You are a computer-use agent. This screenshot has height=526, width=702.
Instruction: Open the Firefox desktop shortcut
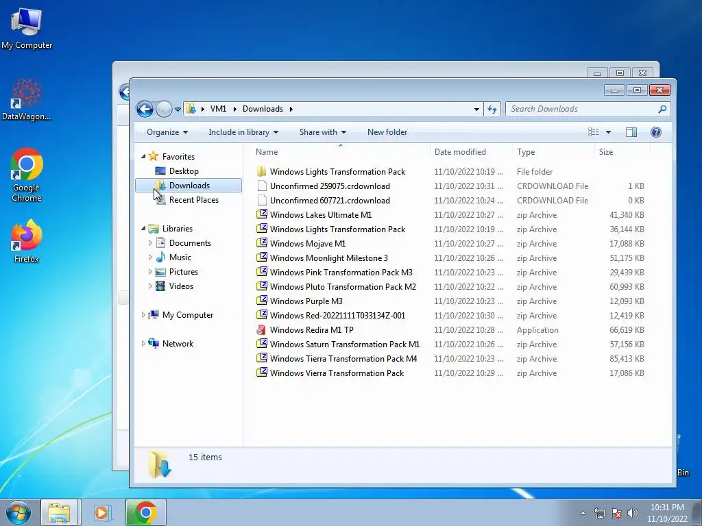[x=27, y=240]
